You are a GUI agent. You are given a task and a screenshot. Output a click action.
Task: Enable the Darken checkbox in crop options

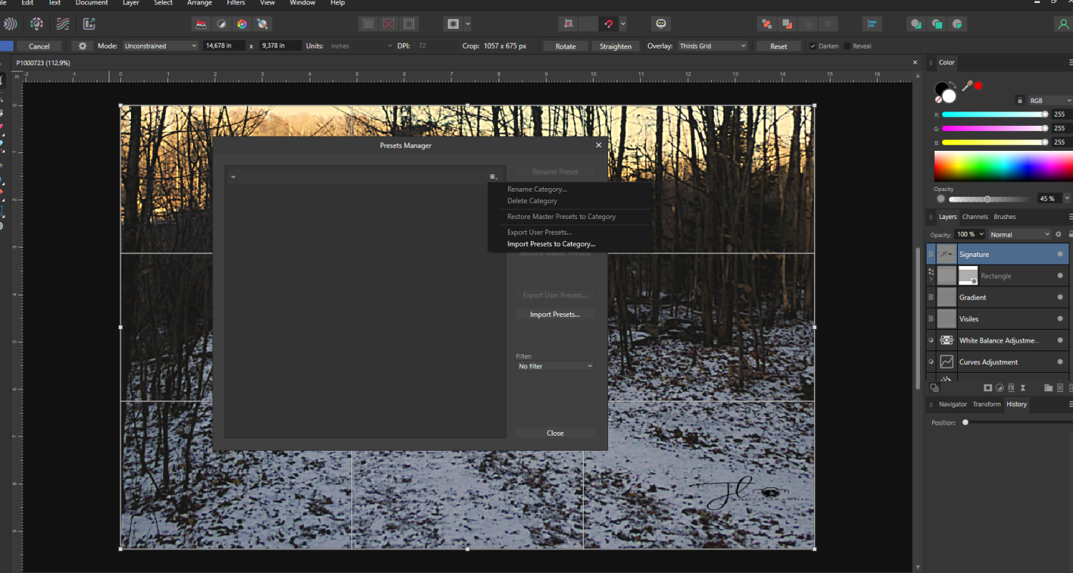[x=811, y=46]
